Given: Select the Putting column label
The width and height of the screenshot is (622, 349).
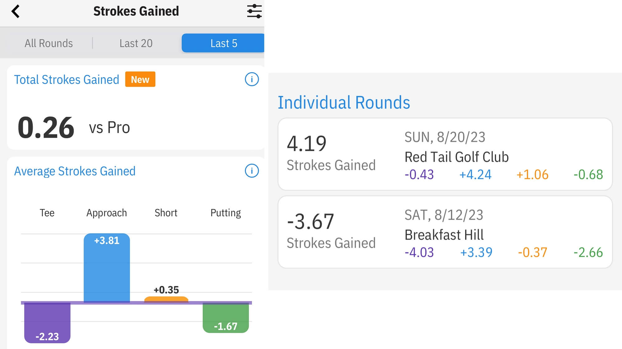Looking at the screenshot, I should click(x=225, y=213).
